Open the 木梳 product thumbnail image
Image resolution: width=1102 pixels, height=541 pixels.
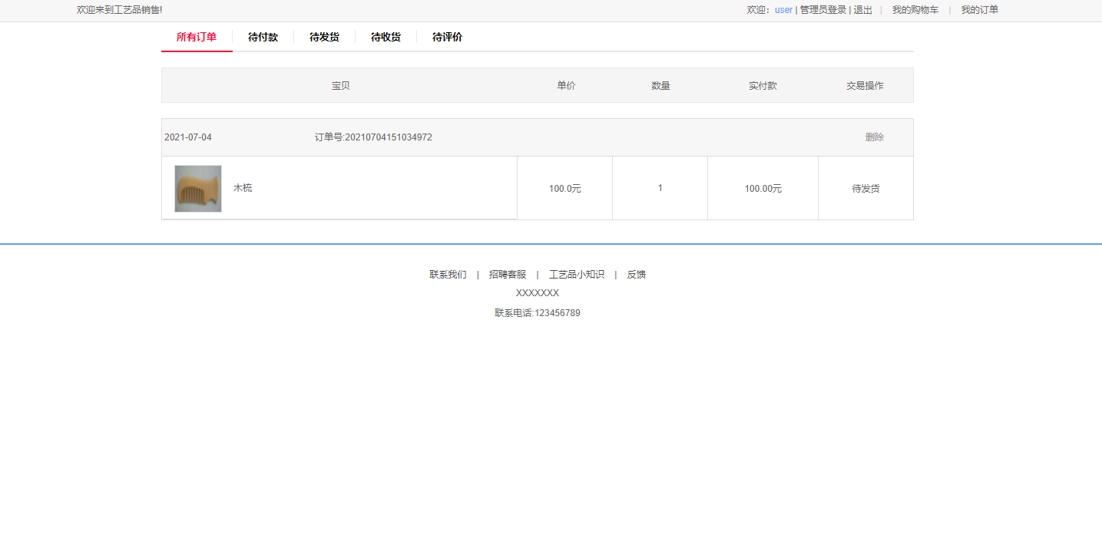tap(197, 187)
